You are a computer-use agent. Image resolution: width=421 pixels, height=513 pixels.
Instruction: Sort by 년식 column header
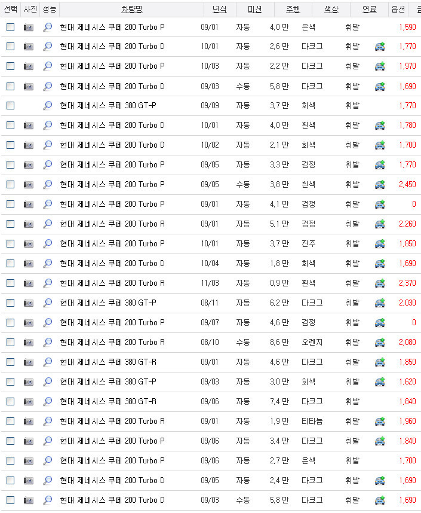tap(219, 9)
